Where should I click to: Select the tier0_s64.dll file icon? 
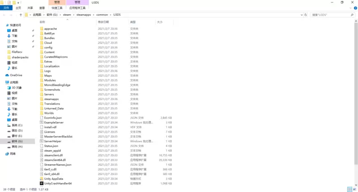coord(42,174)
